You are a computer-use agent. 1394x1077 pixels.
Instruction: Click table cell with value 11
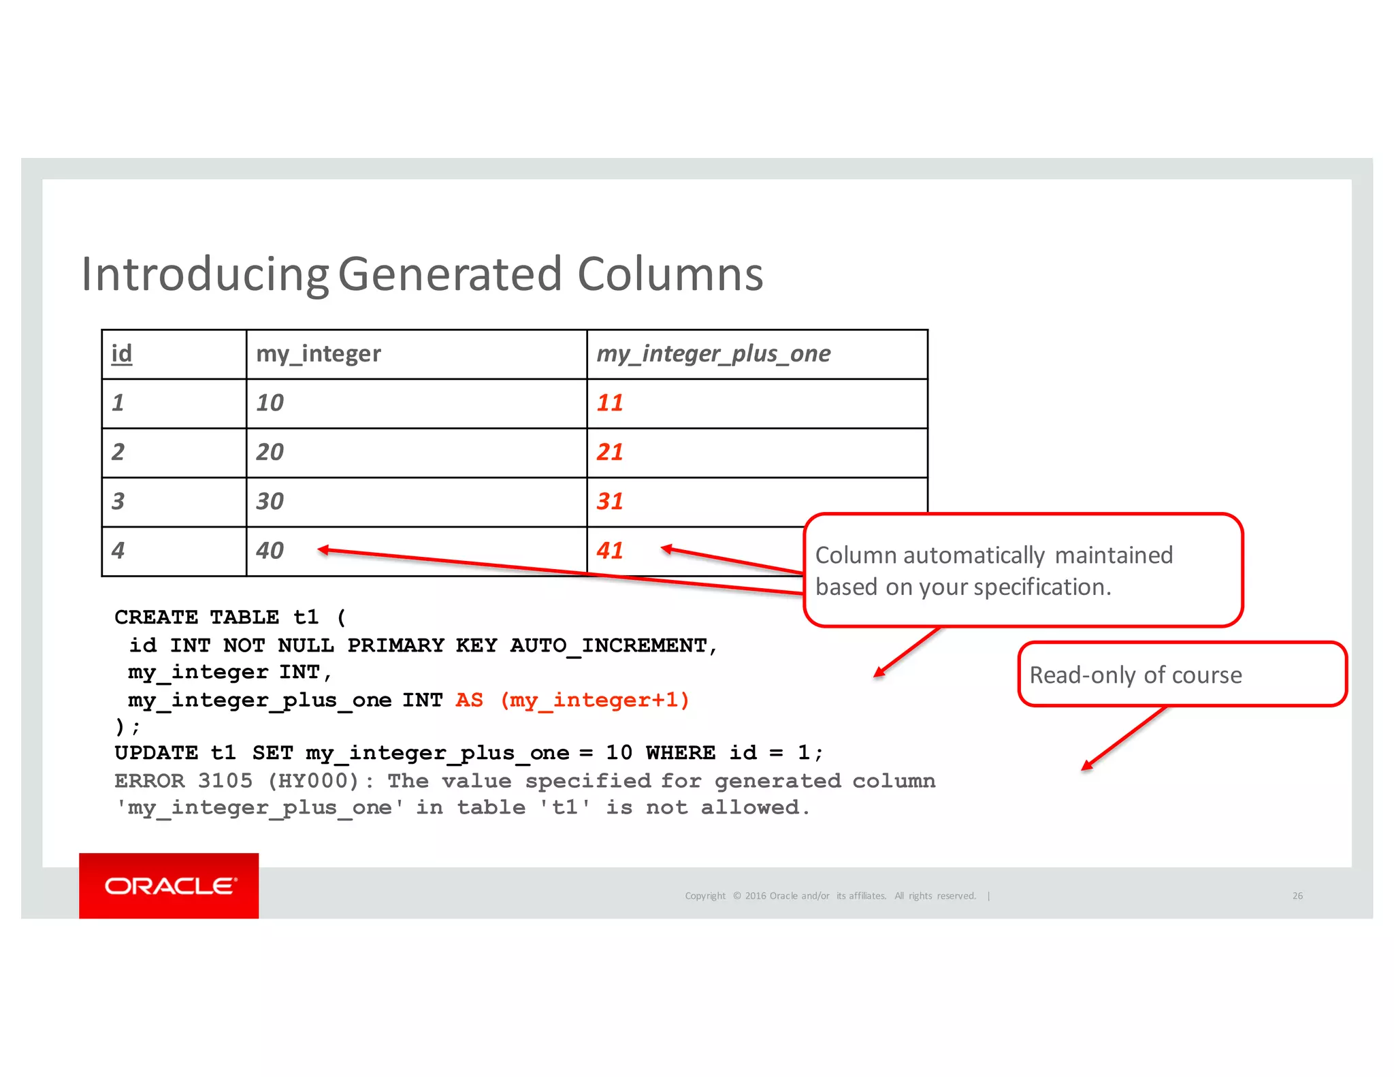(x=757, y=403)
